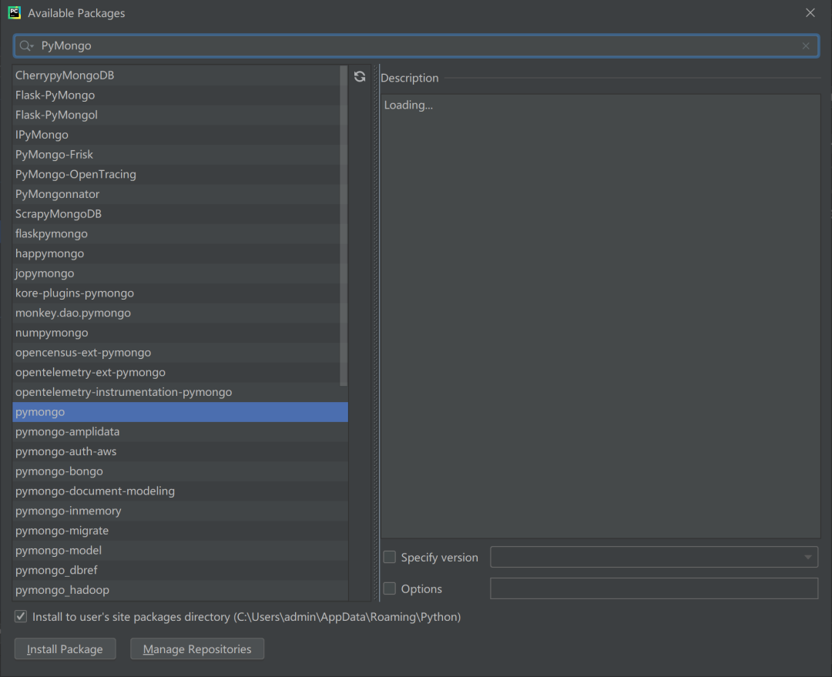This screenshot has width=832, height=677.
Task: Select pymongo-amplidata package
Action: (x=180, y=432)
